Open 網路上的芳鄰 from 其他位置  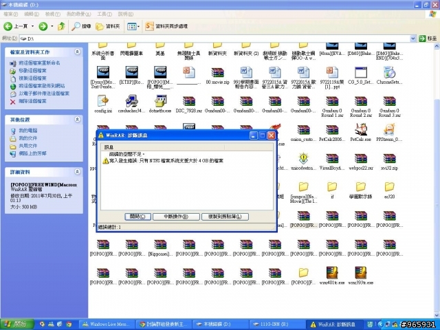tap(32, 153)
